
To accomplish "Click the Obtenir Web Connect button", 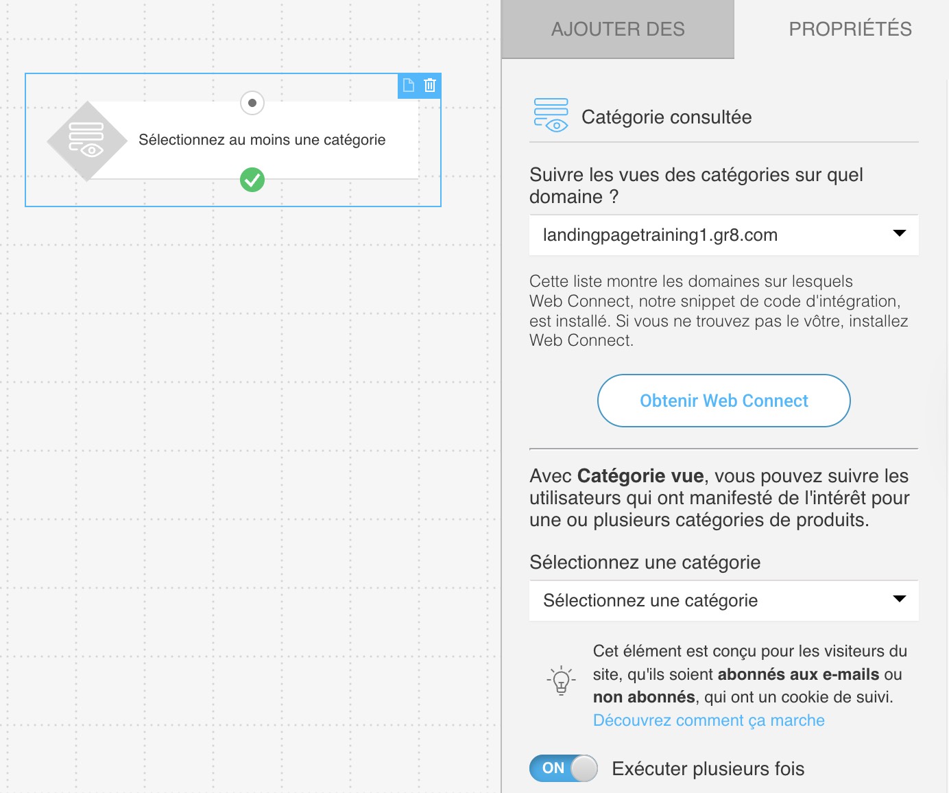I will [x=724, y=401].
